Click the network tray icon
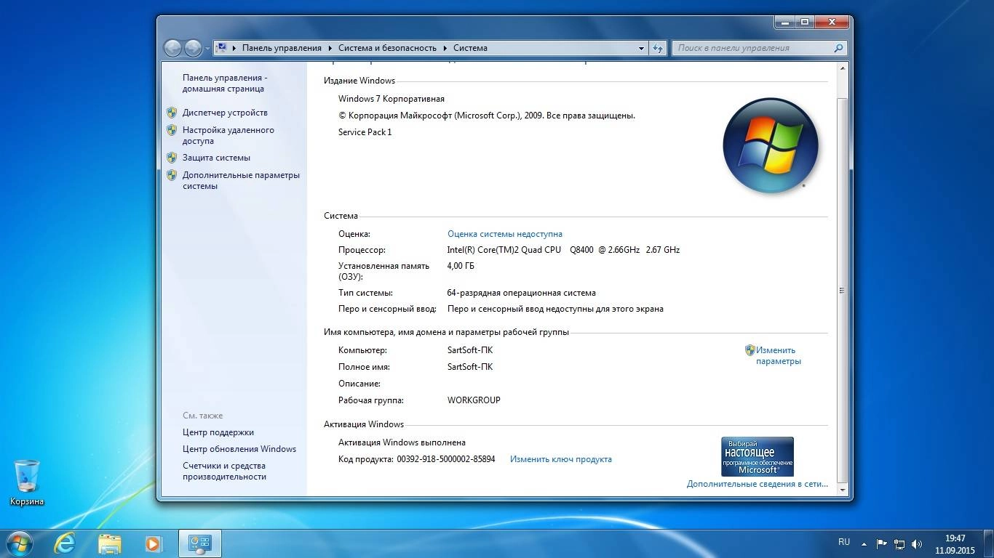 point(899,543)
